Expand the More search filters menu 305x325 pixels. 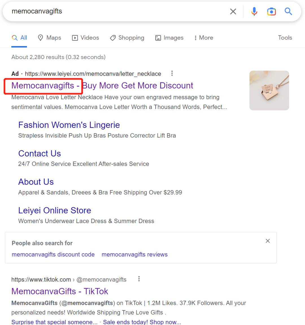click(x=204, y=38)
